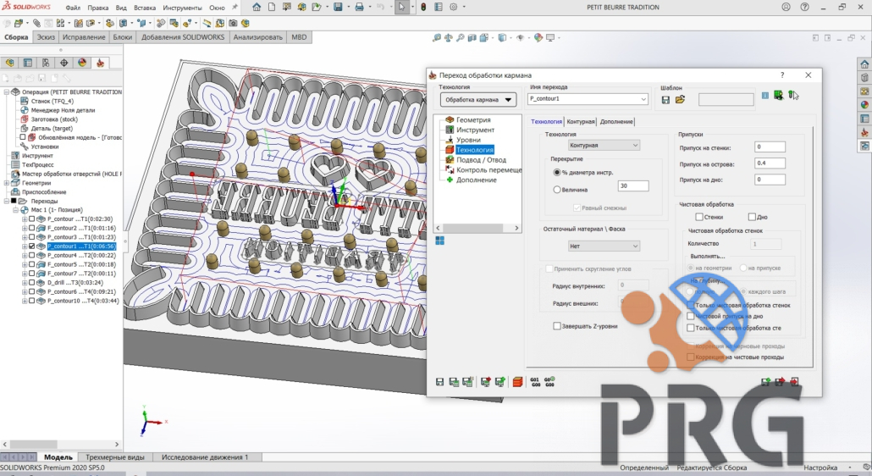Click the blue four-squares icon under the dialog tree
872x476 pixels.
[x=440, y=241]
